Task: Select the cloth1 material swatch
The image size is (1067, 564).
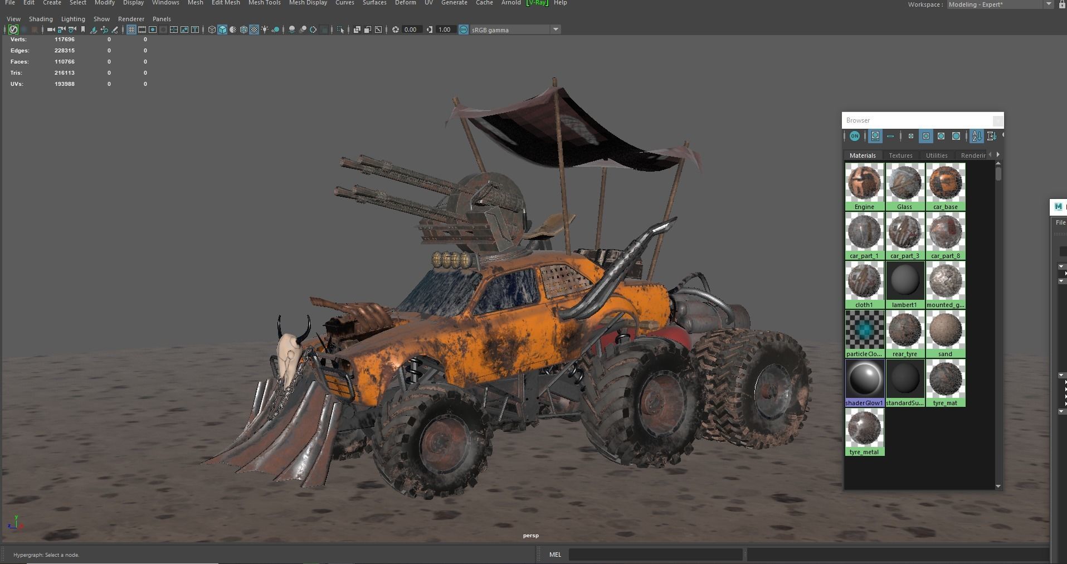Action: tap(865, 285)
